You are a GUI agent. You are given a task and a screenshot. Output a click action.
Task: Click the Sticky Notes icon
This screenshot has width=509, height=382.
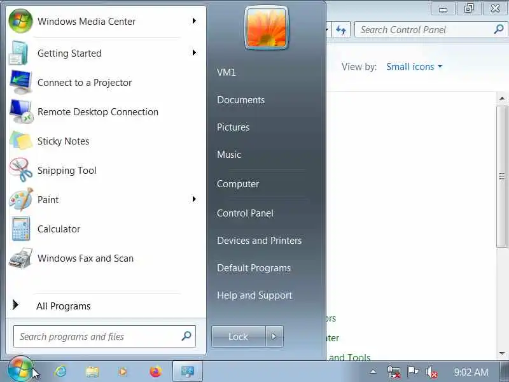tap(21, 141)
